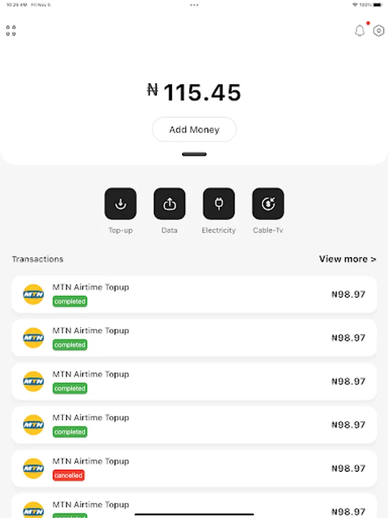Click MTN logo on first transaction
This screenshot has height=518, width=388.
[33, 295]
